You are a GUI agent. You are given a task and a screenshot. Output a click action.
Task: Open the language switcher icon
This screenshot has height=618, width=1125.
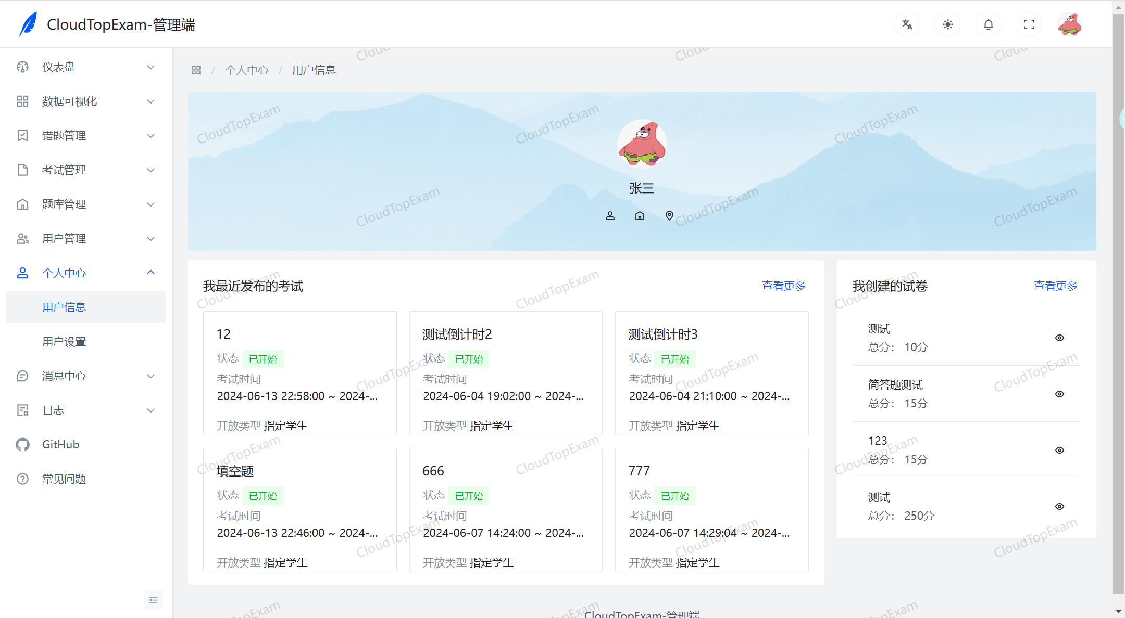907,24
